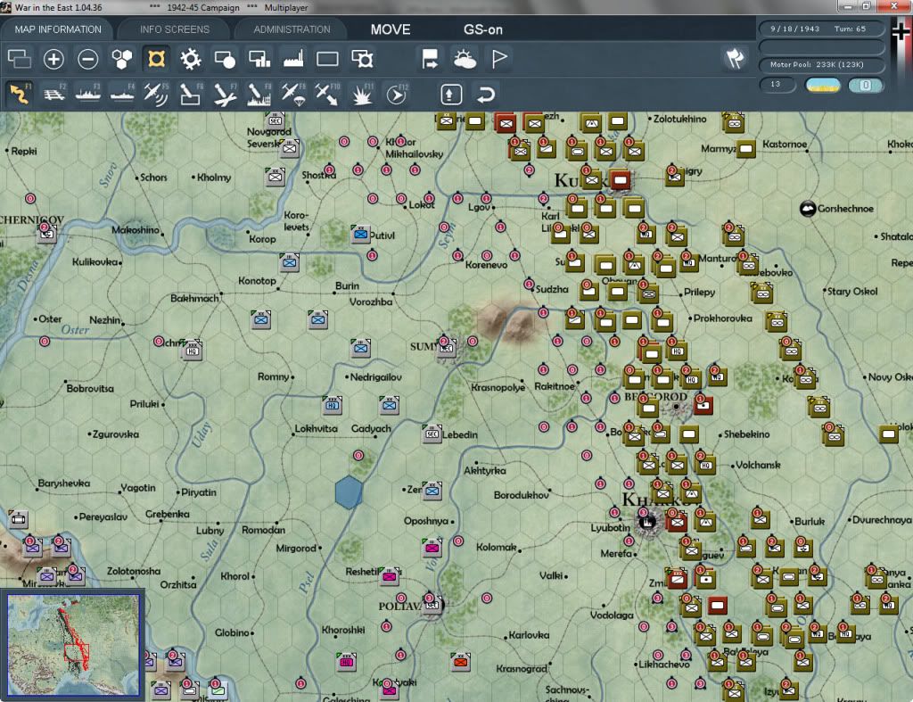Click the black symbol beside Gorshechnoe

tap(808, 209)
